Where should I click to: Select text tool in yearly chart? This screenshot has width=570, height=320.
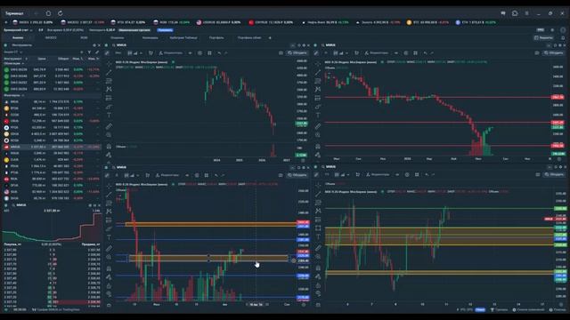109,116
